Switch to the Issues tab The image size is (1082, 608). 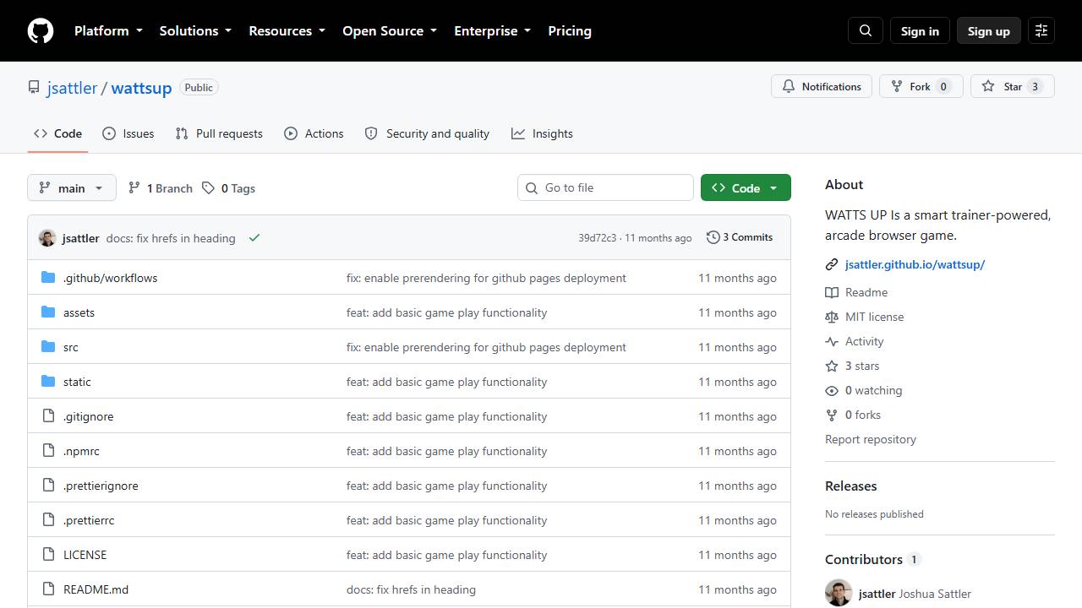(x=128, y=133)
